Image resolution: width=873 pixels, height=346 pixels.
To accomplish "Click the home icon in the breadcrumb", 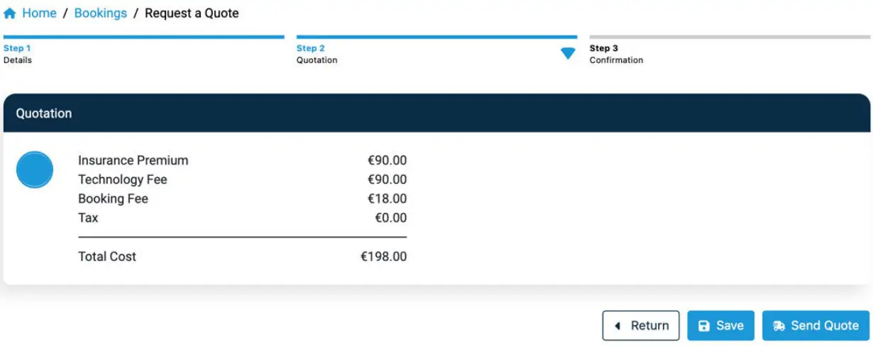I will (x=10, y=13).
